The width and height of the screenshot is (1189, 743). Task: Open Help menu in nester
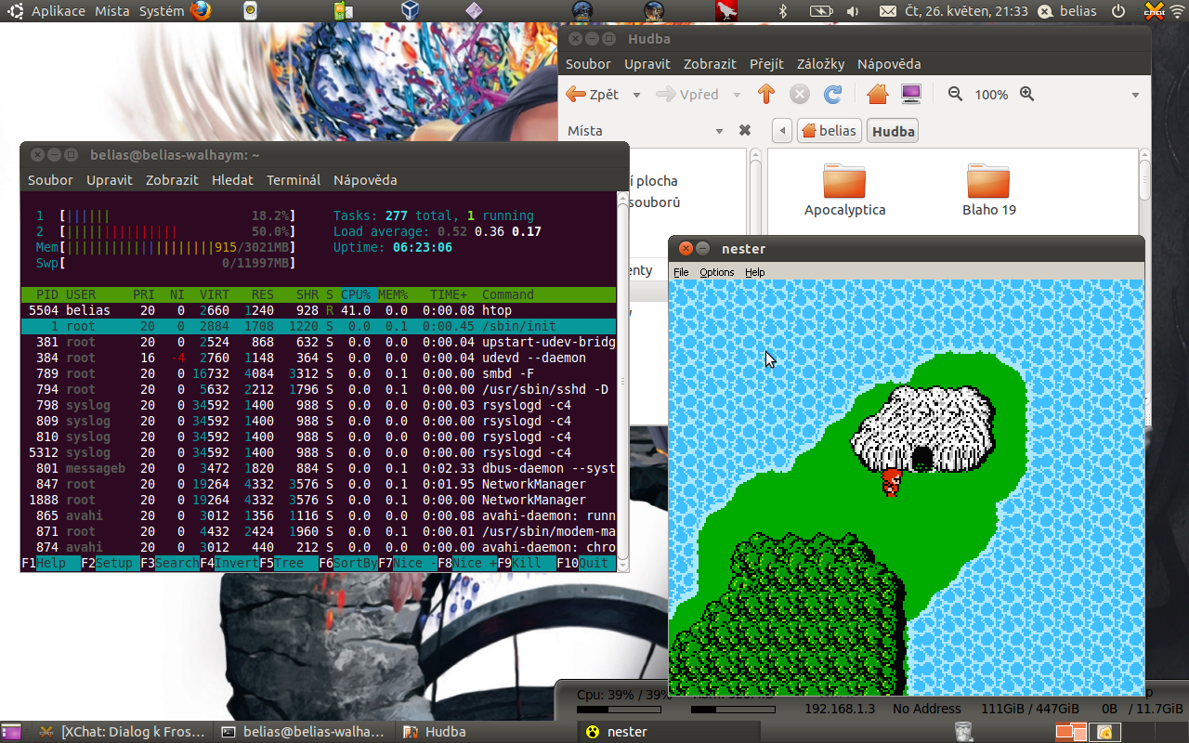point(755,272)
